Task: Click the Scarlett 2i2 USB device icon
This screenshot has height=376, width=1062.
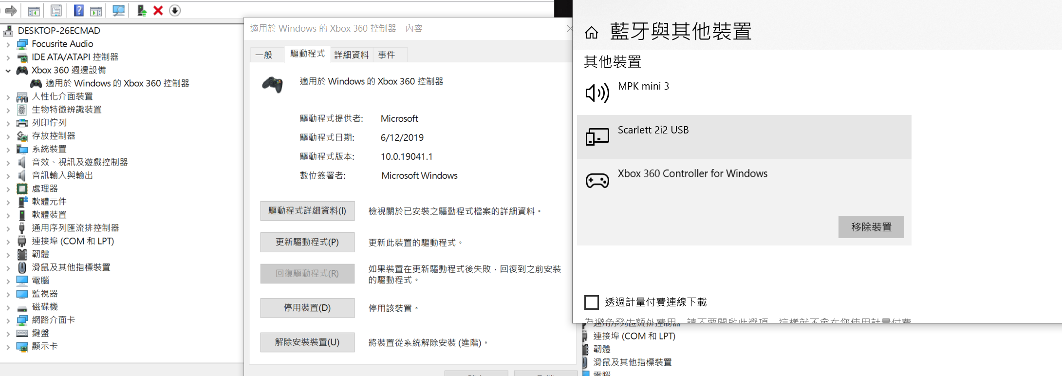Action: click(x=597, y=137)
